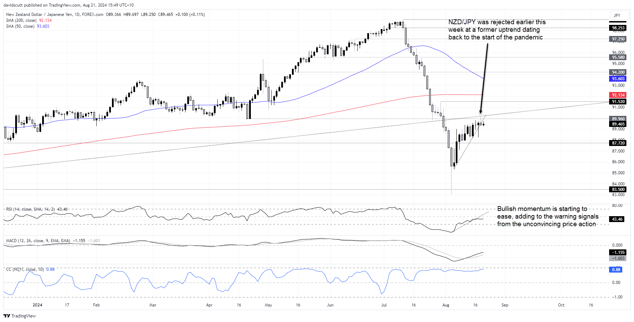Click the 43.46 RSI value tag
Screen dimensions: 634x322
pos(617,219)
